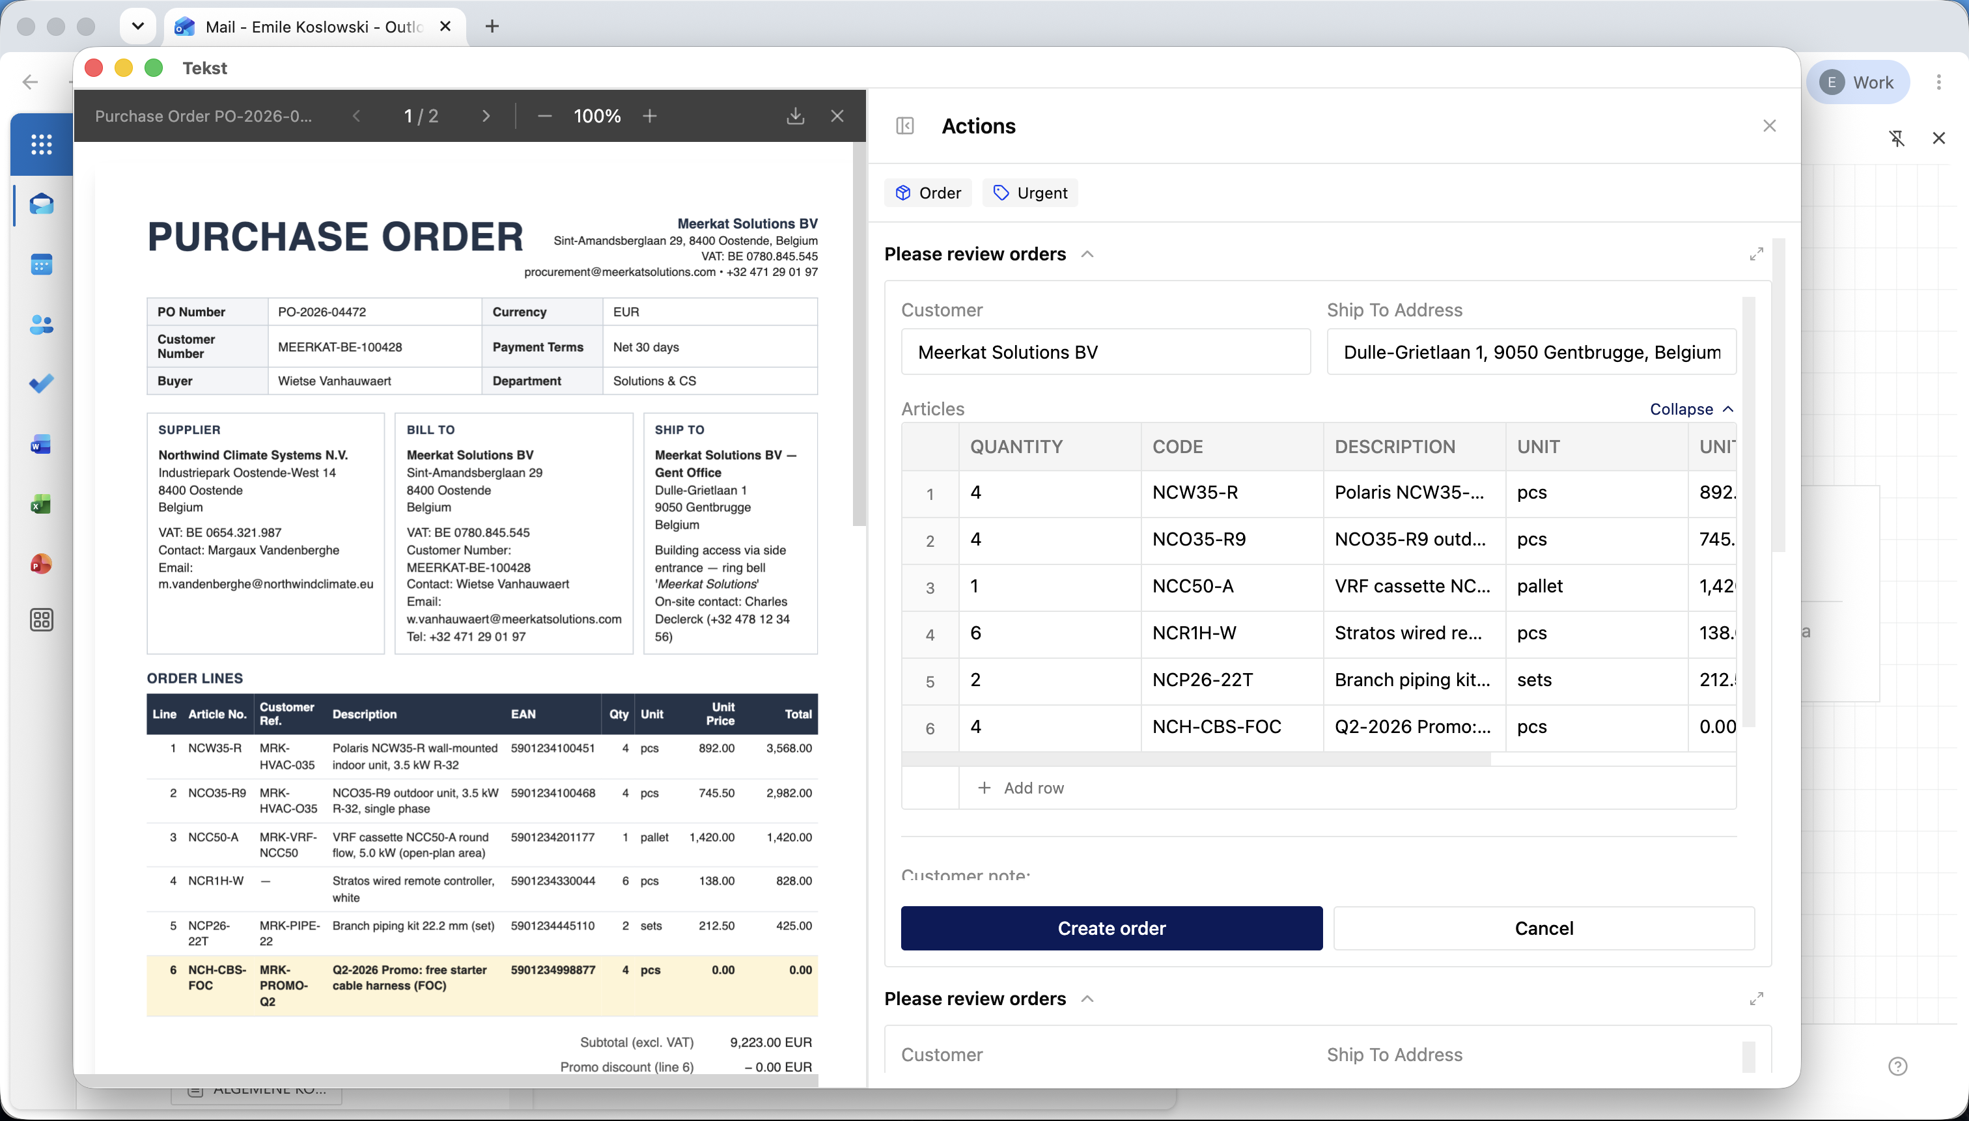
Task: Expand second Please review orders card fullscreen
Action: point(1757,999)
